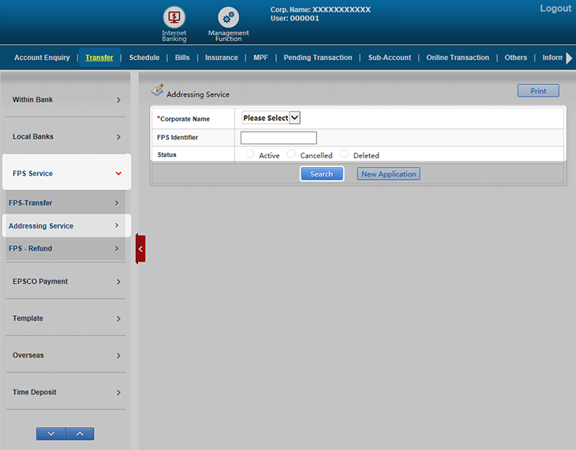Collapse the FPS Service section
Viewport: 576px width, 450px height.
(x=66, y=173)
